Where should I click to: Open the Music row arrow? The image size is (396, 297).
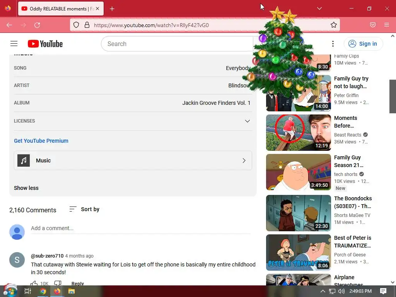[244, 160]
